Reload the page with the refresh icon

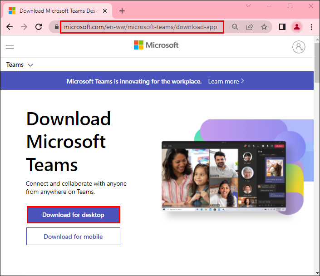[39, 27]
